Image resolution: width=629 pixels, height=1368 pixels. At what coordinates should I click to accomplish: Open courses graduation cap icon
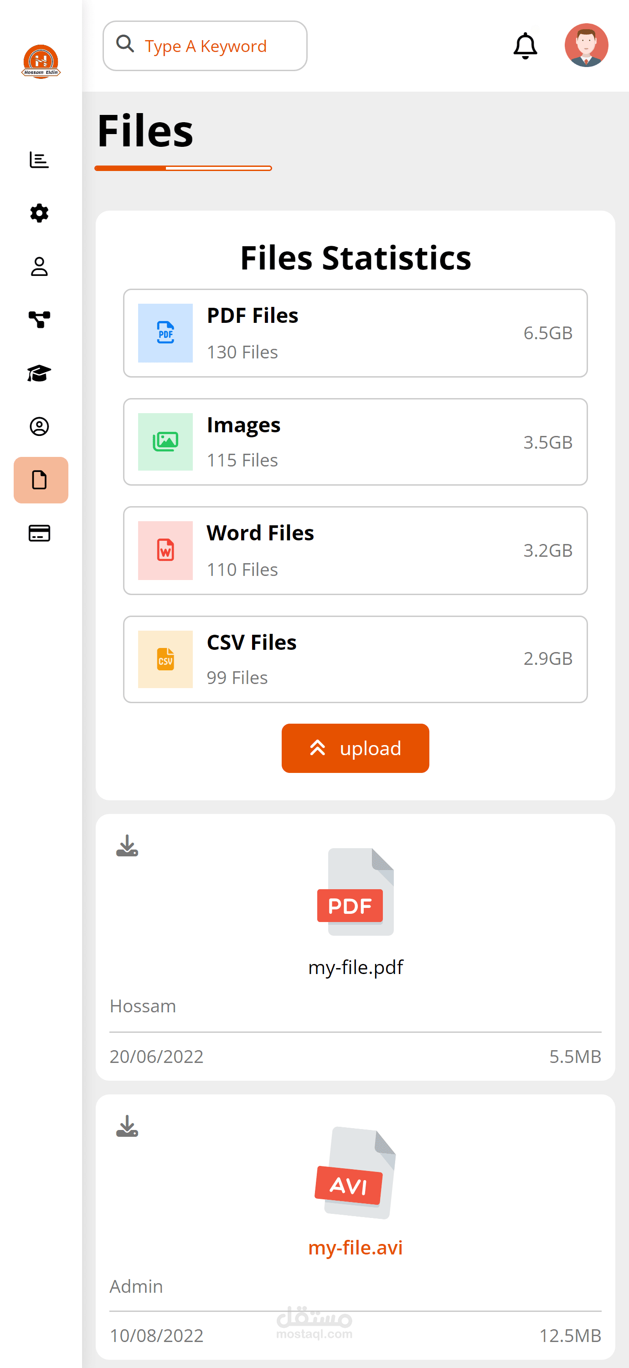coord(39,373)
